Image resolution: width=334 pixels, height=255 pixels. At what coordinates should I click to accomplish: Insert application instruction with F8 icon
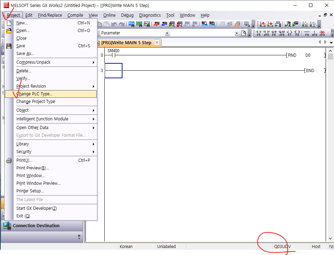(x=297, y=33)
